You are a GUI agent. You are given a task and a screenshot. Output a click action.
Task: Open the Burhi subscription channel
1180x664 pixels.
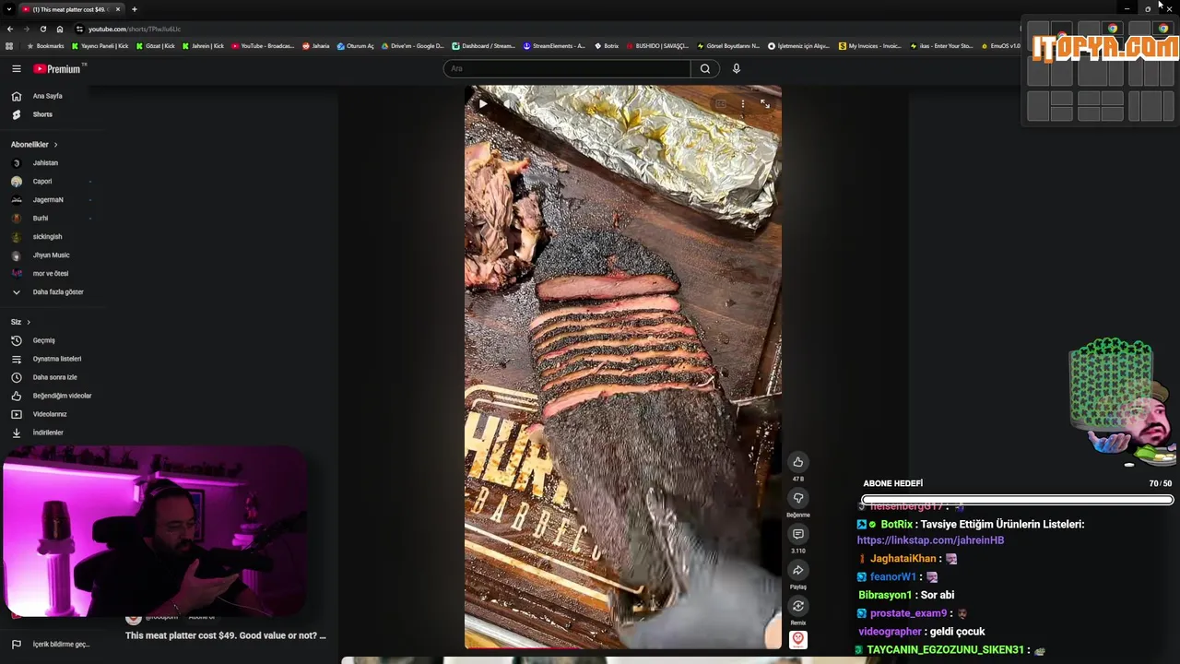coord(41,219)
